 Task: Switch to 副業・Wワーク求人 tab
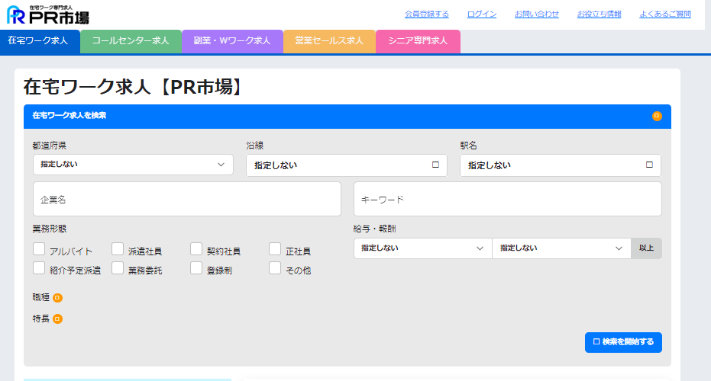point(232,41)
